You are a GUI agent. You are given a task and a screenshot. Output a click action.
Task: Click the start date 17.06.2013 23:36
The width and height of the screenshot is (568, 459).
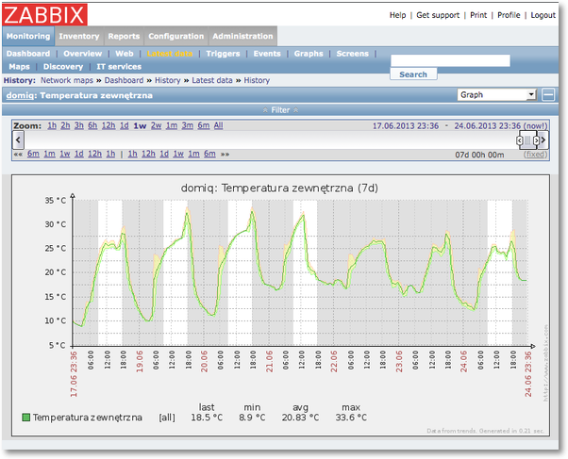pos(406,126)
